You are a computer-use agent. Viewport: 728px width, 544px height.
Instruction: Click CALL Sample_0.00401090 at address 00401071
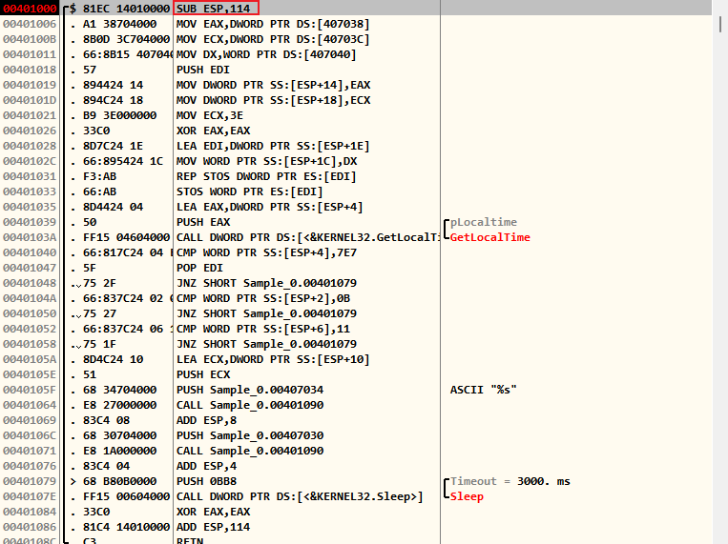pos(249,451)
